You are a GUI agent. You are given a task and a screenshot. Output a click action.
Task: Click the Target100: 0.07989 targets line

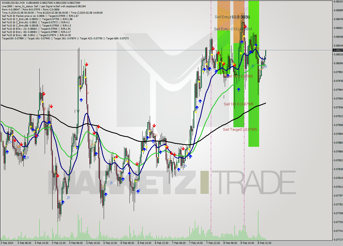coord(65,38)
